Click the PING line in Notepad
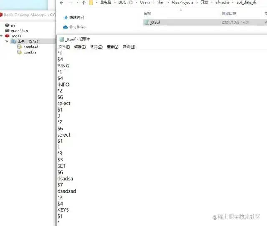This screenshot has width=267, height=226. click(63, 66)
